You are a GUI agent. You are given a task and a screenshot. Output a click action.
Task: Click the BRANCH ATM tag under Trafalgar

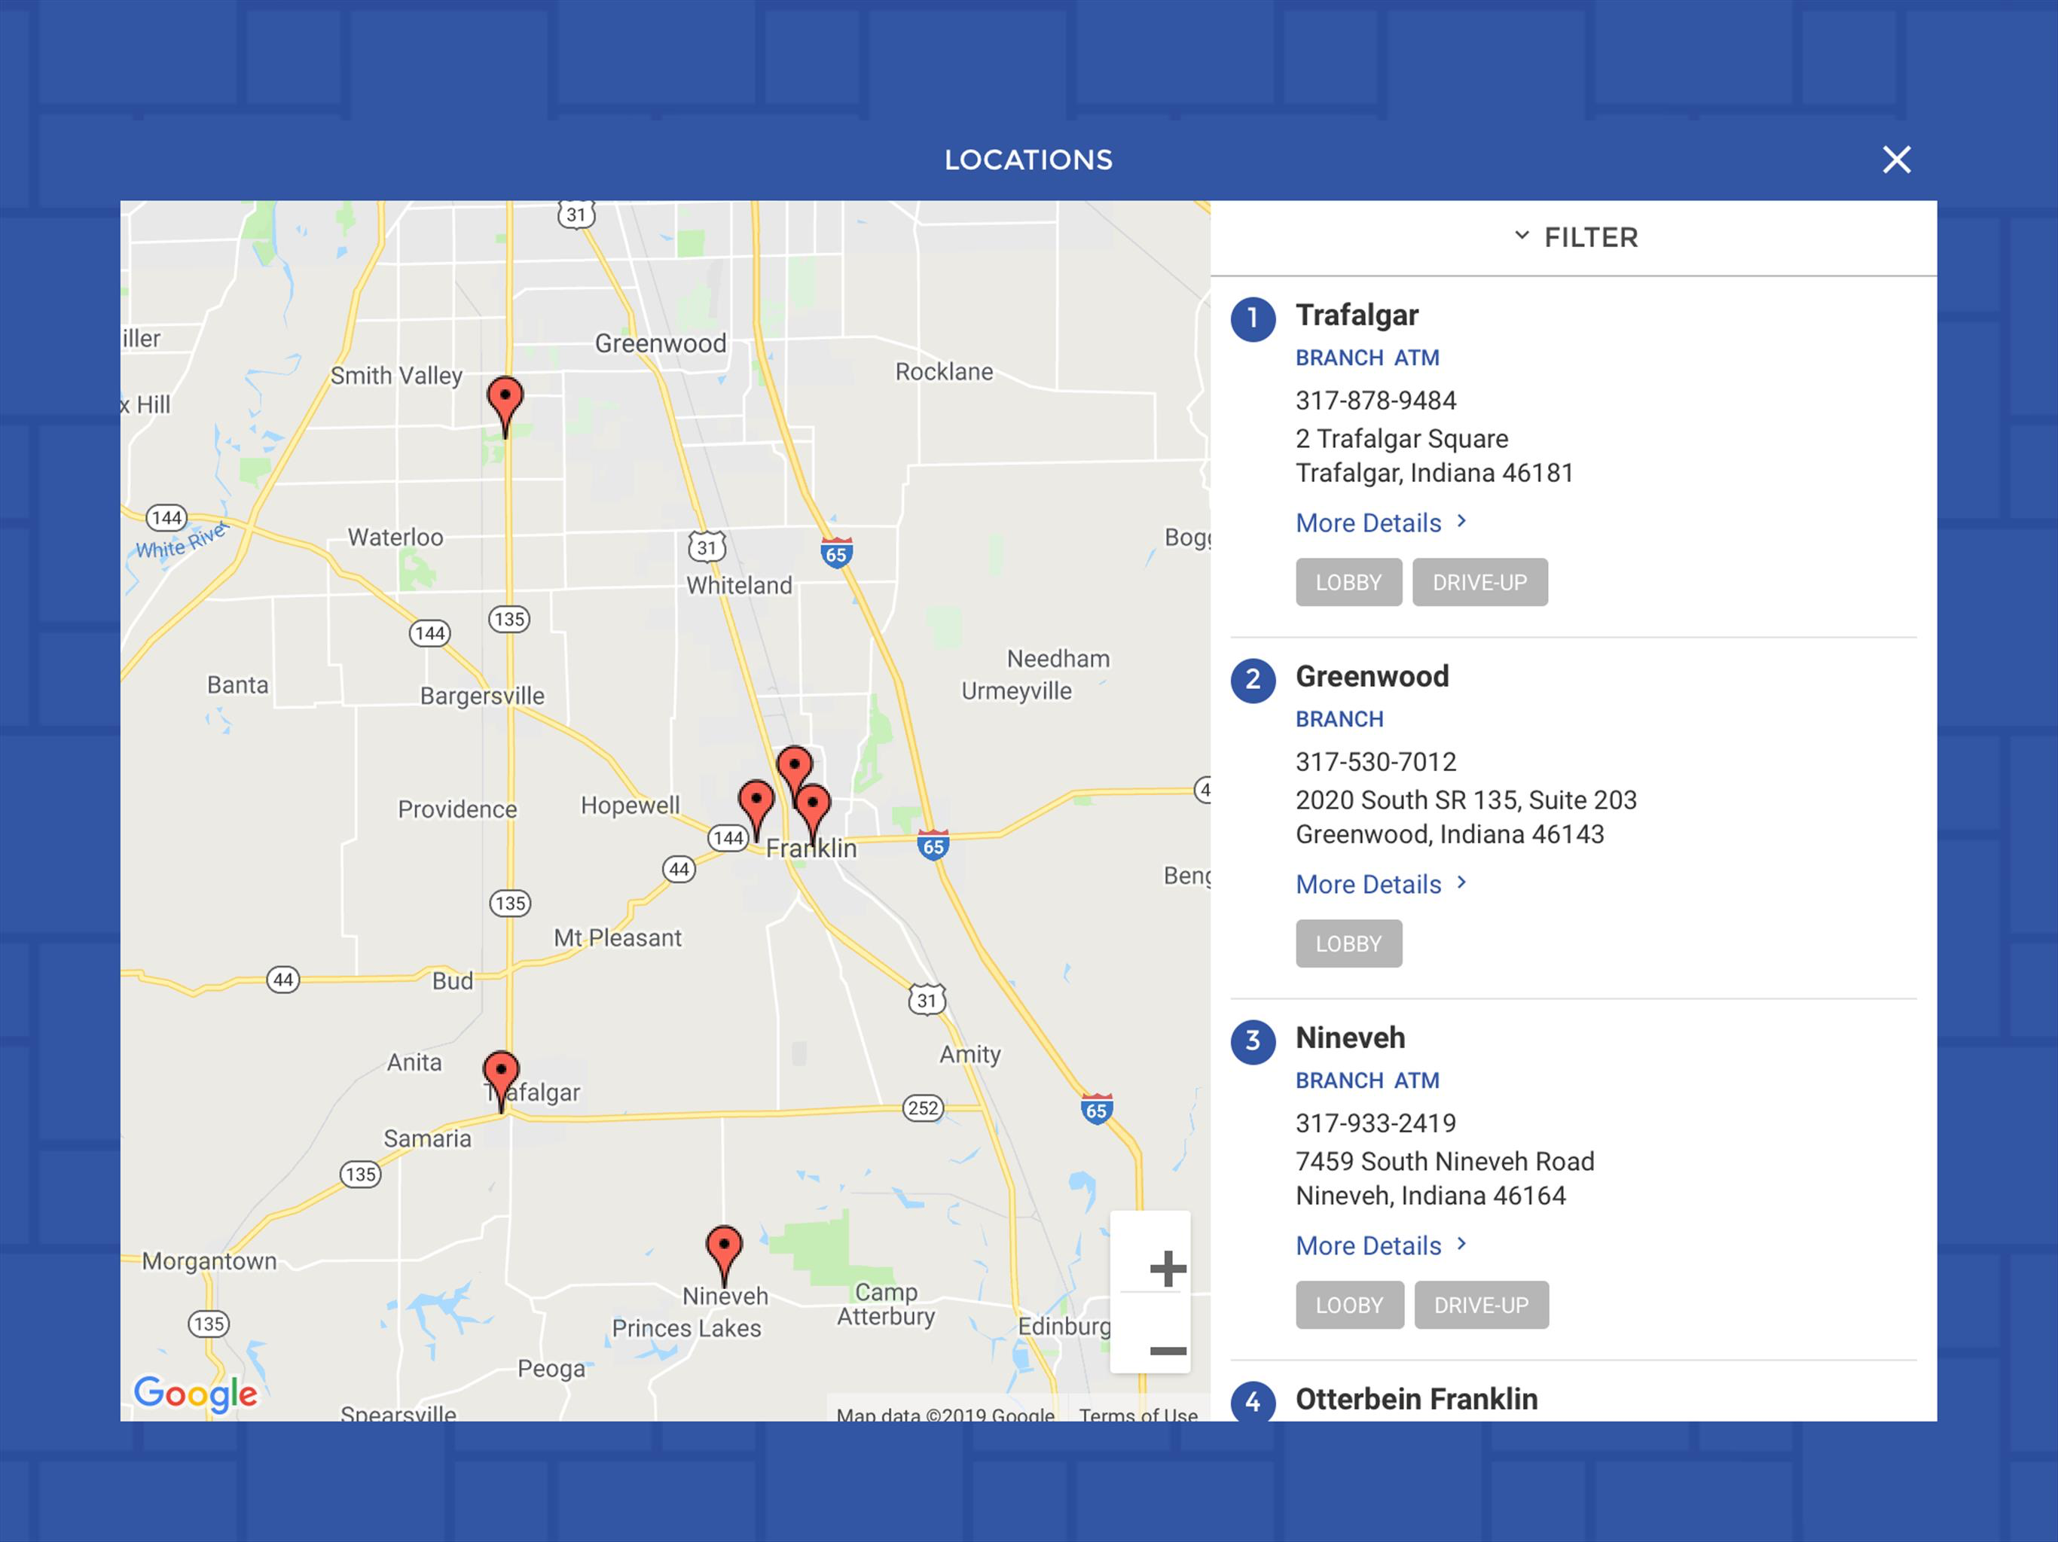(x=1366, y=358)
